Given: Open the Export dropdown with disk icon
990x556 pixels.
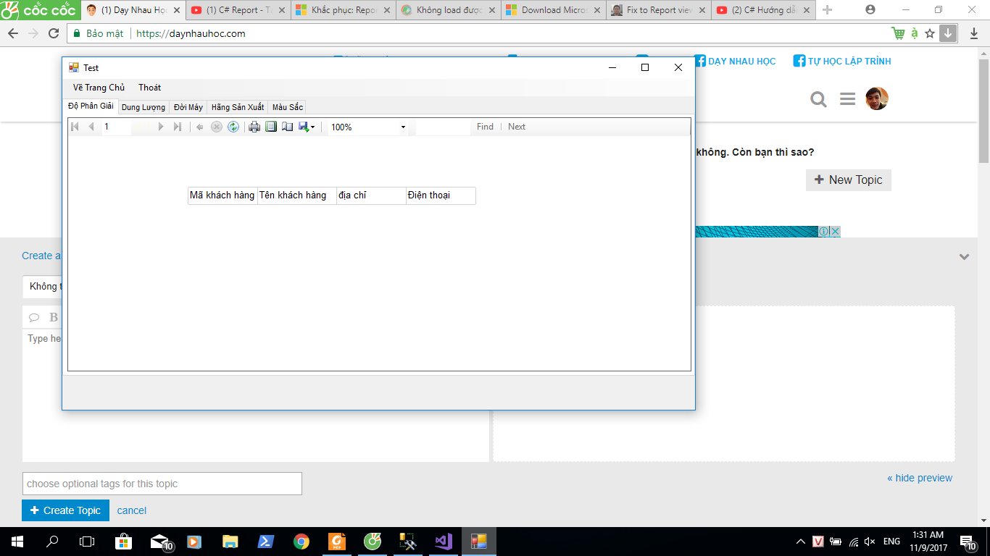Looking at the screenshot, I should click(307, 127).
